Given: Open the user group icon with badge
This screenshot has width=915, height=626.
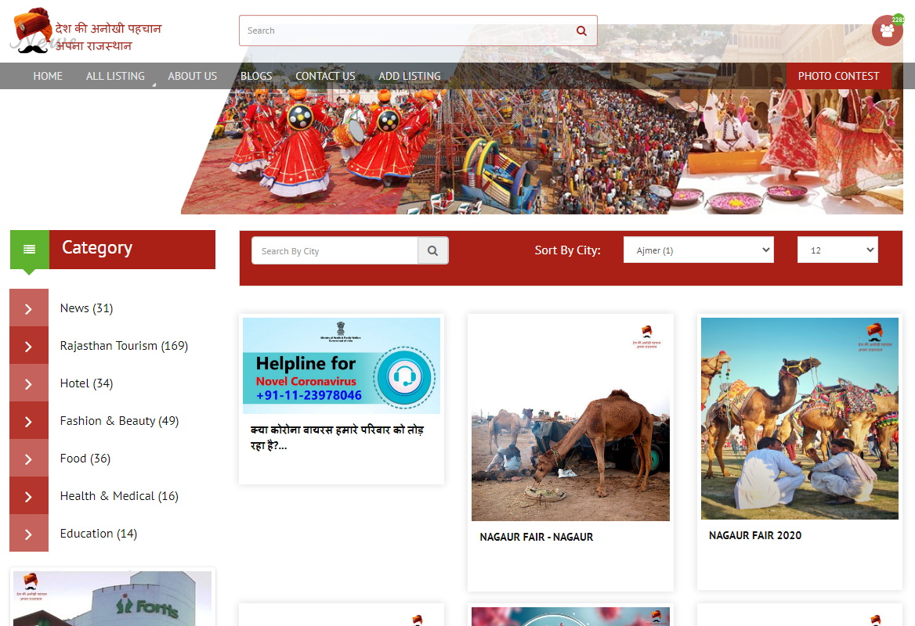Looking at the screenshot, I should (887, 31).
